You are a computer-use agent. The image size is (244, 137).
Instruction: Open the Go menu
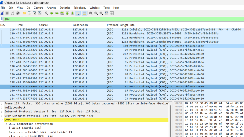click(x=28, y=8)
